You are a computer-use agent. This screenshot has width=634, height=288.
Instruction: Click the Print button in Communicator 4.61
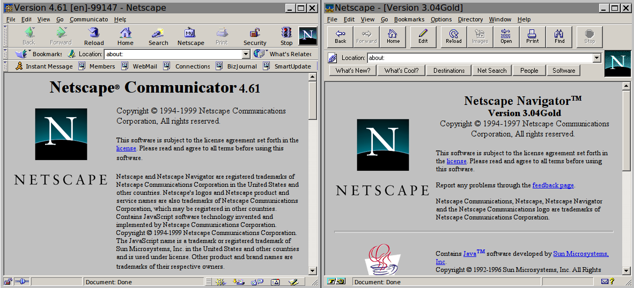tap(222, 36)
